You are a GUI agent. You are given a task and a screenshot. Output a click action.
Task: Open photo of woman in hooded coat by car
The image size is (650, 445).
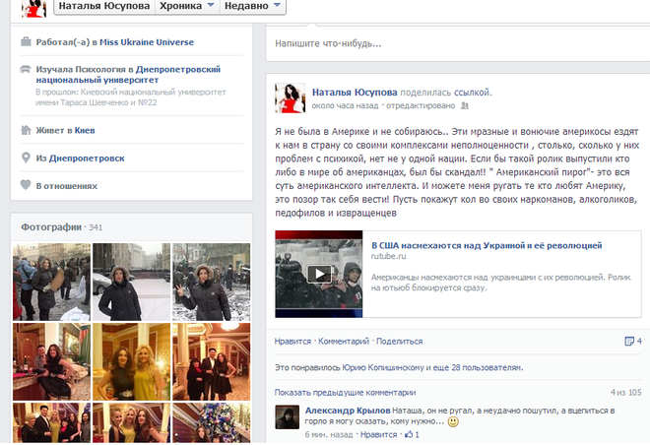pyautogui.click(x=131, y=282)
